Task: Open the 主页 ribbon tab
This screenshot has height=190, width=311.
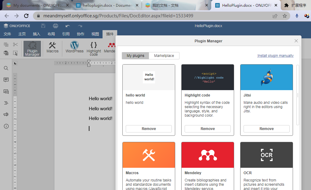Action: (22, 34)
